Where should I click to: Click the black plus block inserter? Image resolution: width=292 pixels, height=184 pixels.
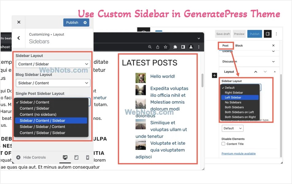214,75
